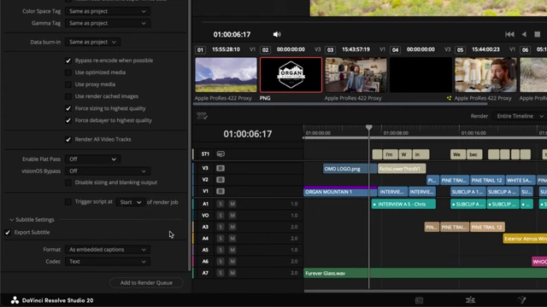Play reverse in the viewer
The height and width of the screenshot is (307, 547).
tap(524, 34)
